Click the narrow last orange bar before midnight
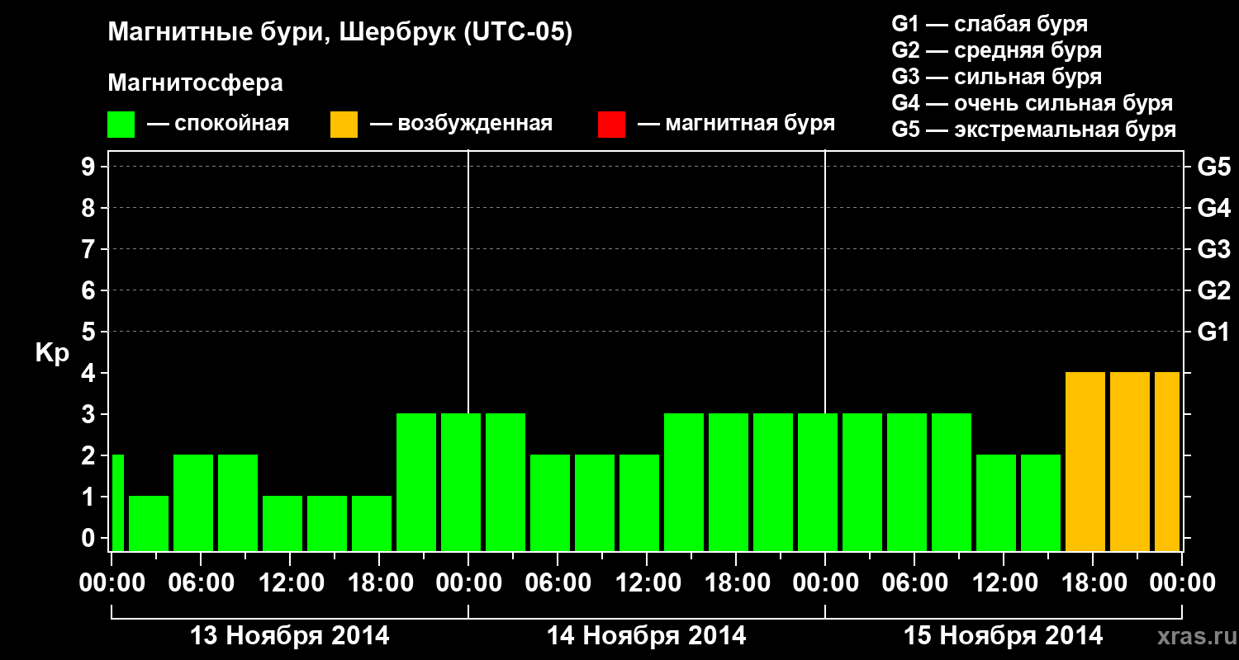This screenshot has height=660, width=1239. (1166, 461)
